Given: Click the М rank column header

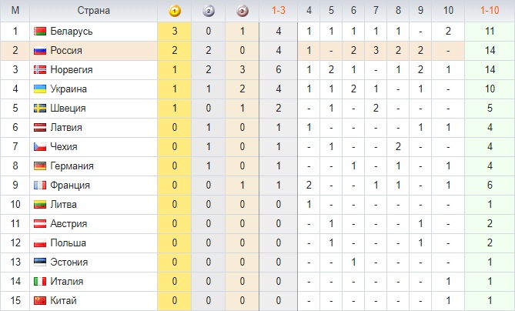Looking at the screenshot, I should (16, 11).
